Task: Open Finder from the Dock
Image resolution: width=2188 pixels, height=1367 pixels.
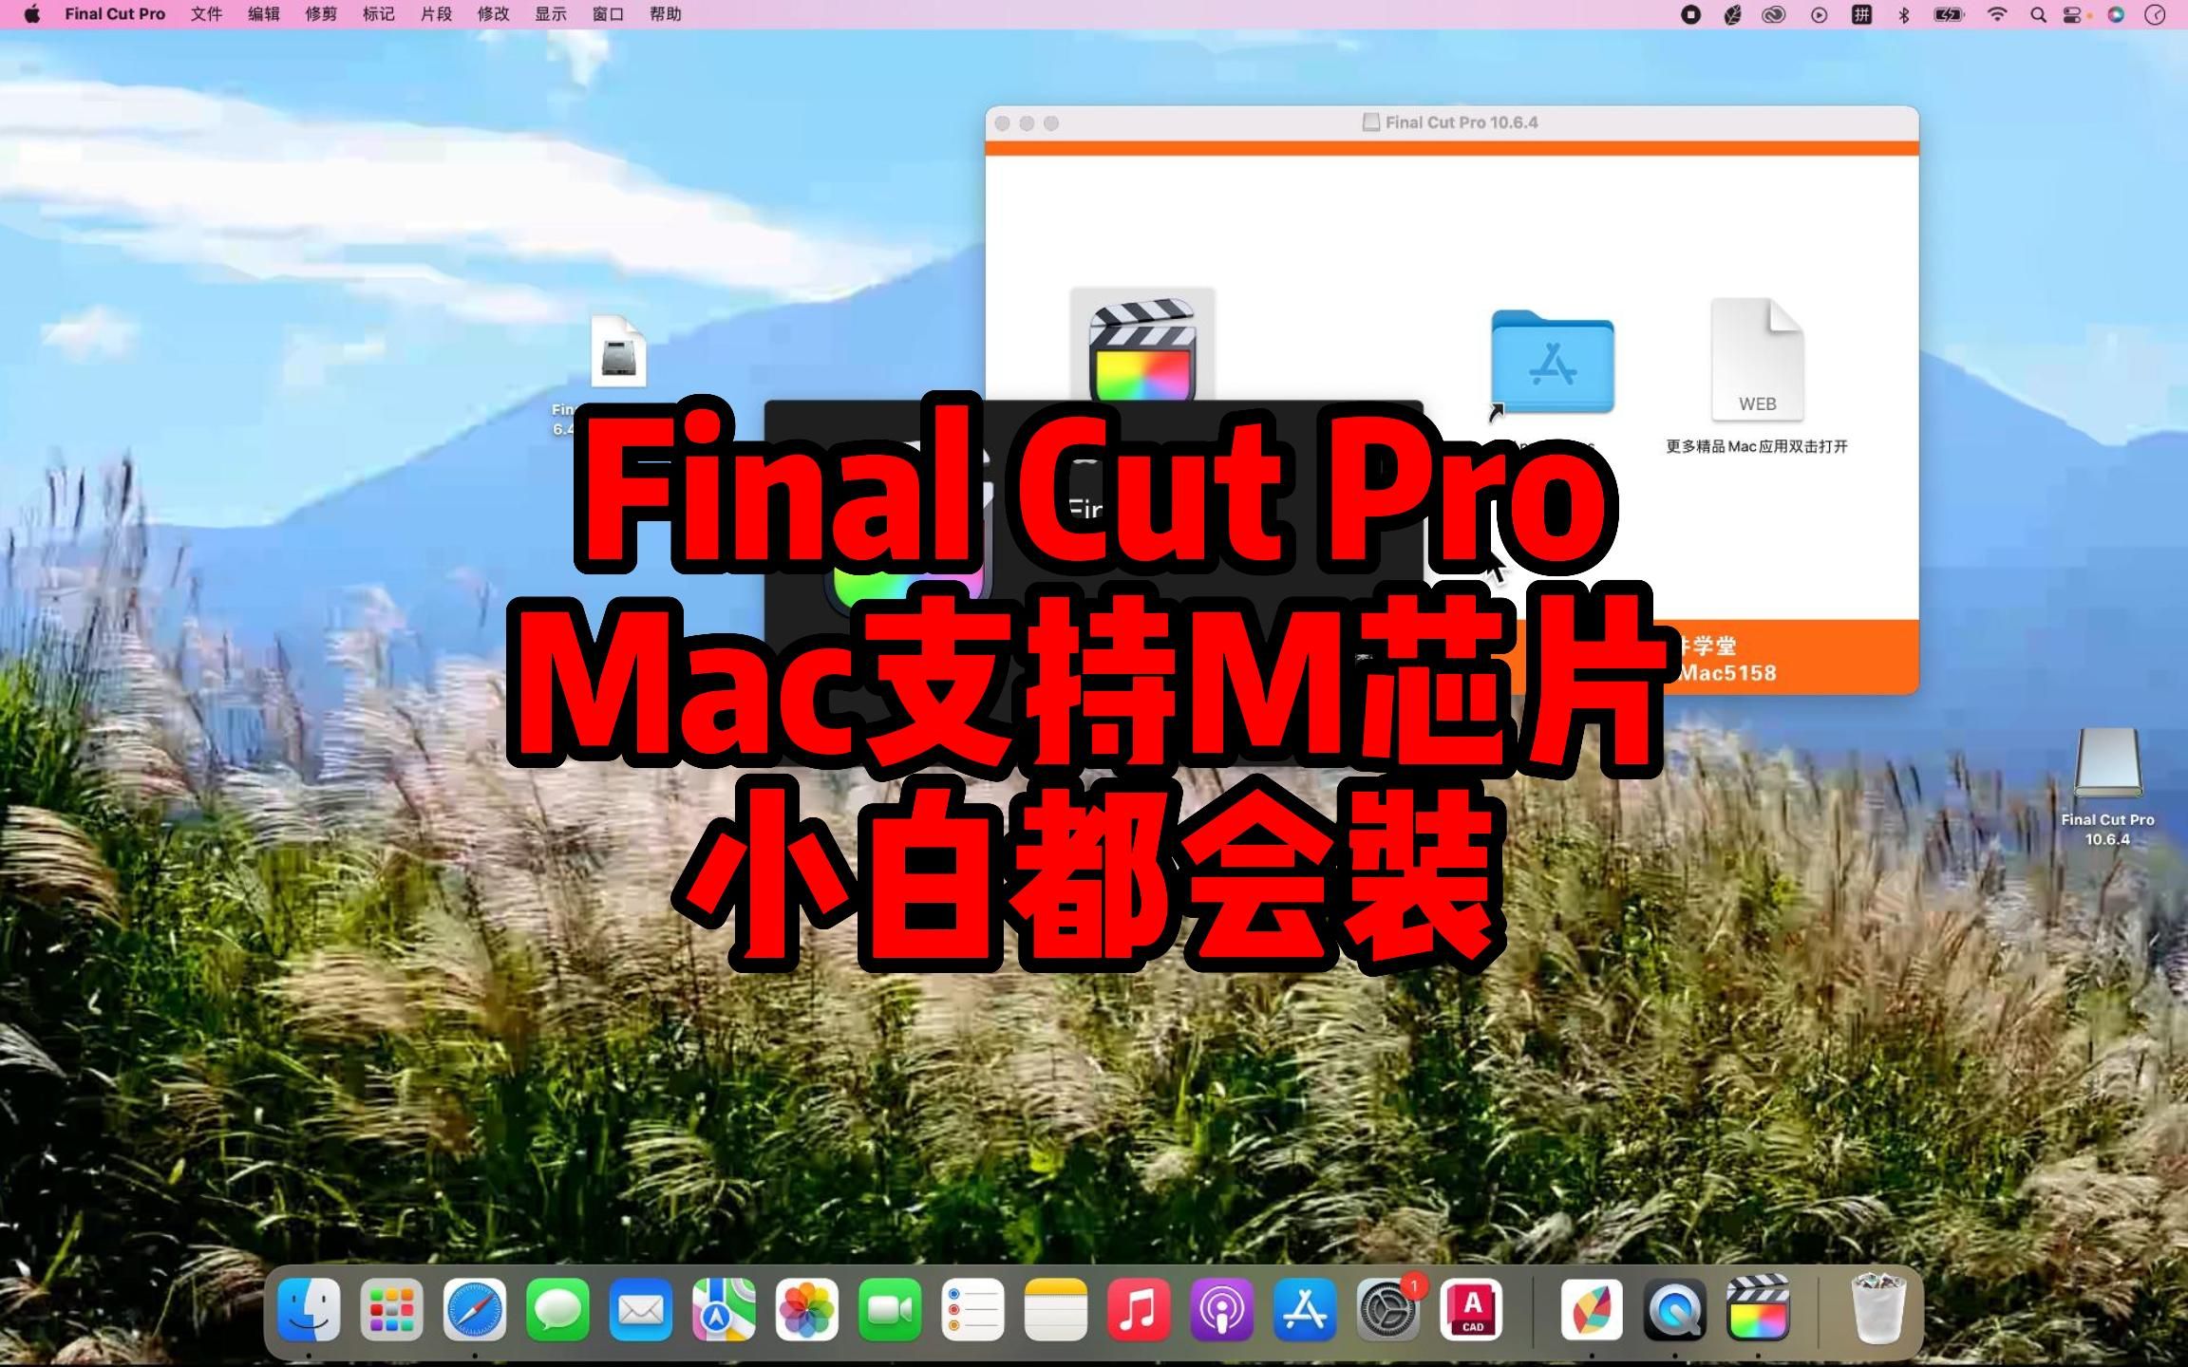Action: tap(309, 1310)
